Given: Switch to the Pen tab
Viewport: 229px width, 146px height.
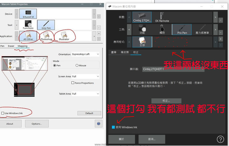Looking at the screenshot, I should [x=2, y=46].
